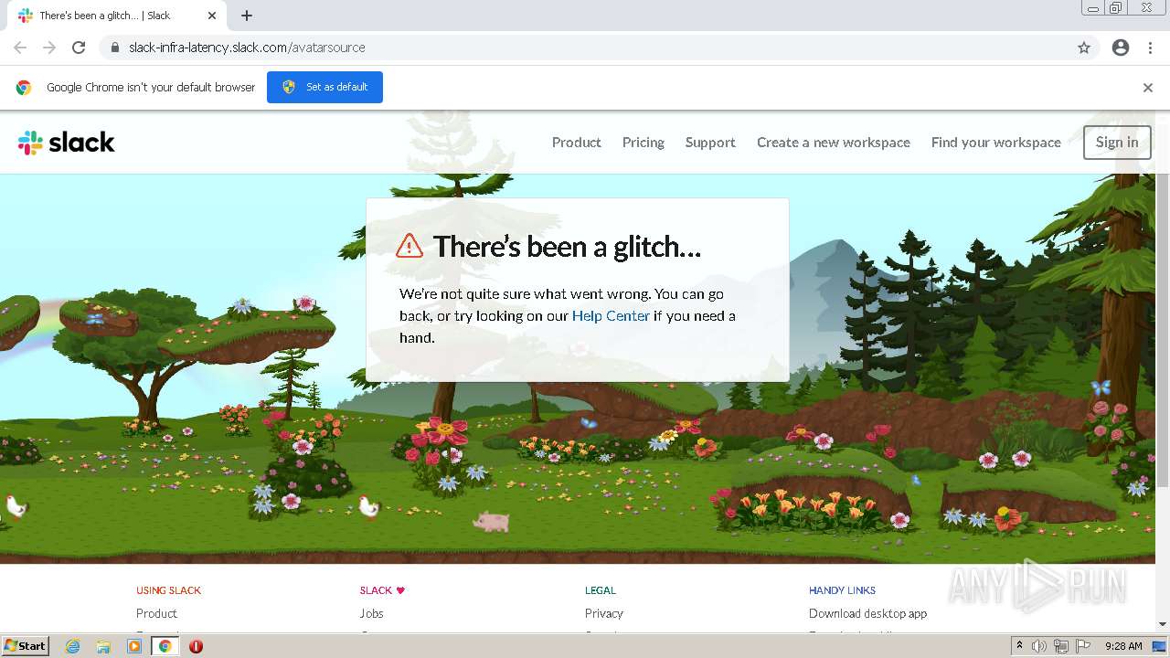
Task: Open the Privacy footer link
Action: [604, 613]
